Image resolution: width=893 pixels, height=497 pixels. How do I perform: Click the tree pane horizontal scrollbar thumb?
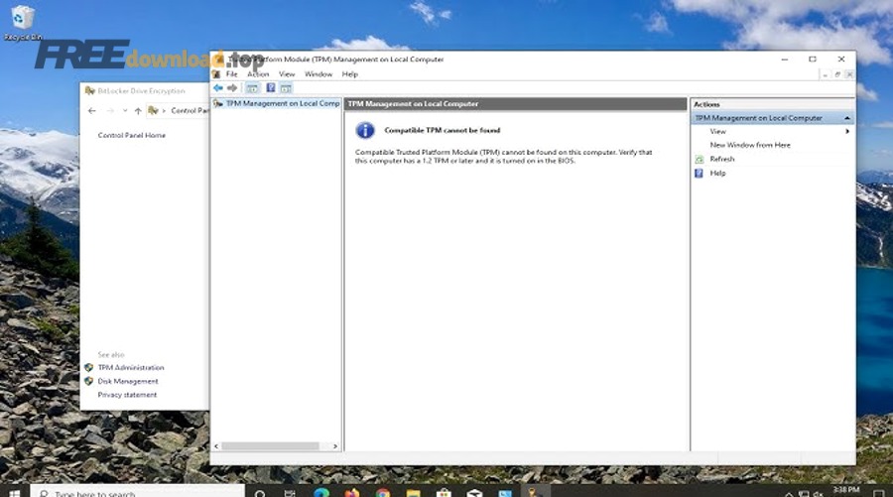pos(270,446)
